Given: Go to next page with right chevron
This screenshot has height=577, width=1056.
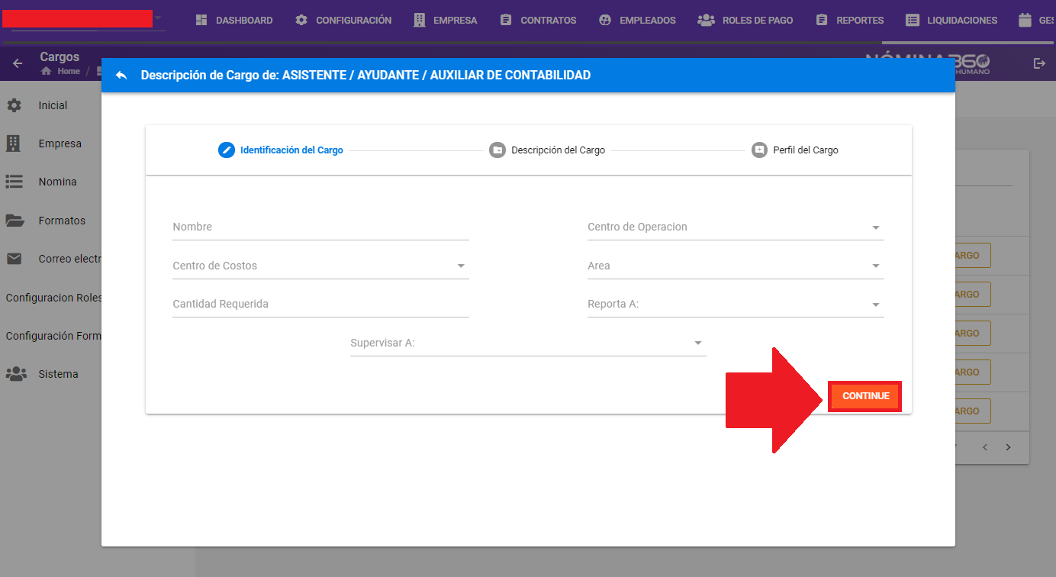Looking at the screenshot, I should (x=1008, y=447).
